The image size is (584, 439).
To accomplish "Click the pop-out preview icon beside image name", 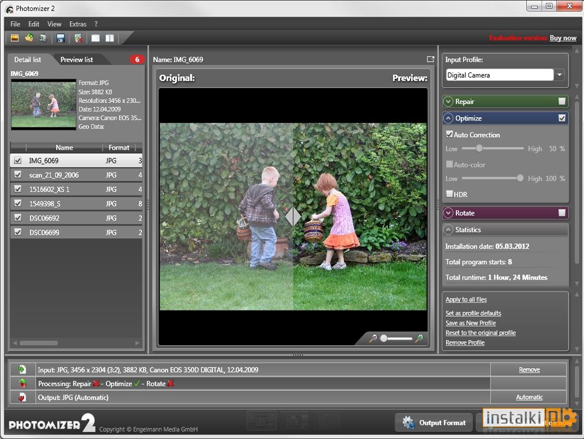I will (x=431, y=59).
